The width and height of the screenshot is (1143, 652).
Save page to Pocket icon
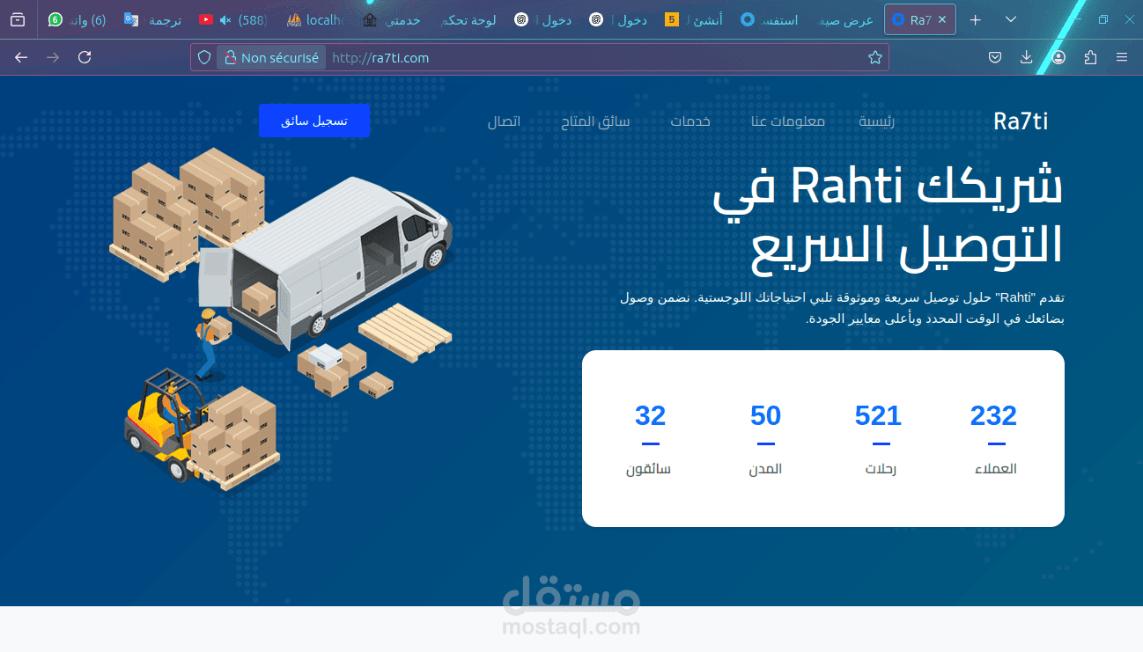click(x=994, y=57)
